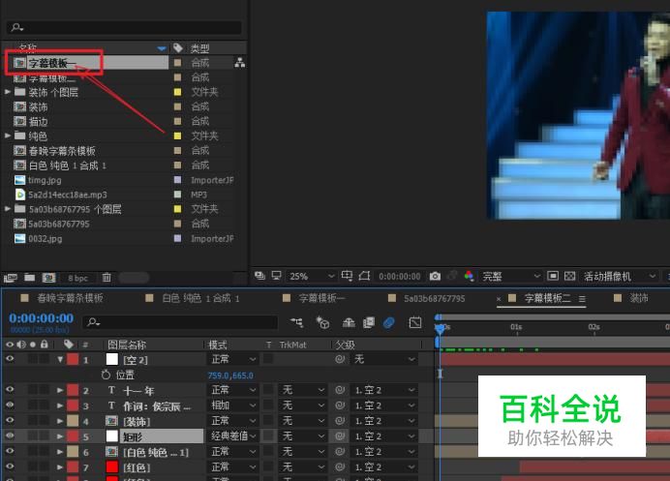Open the 活动摄像机 3D view dropdown

[620, 277]
